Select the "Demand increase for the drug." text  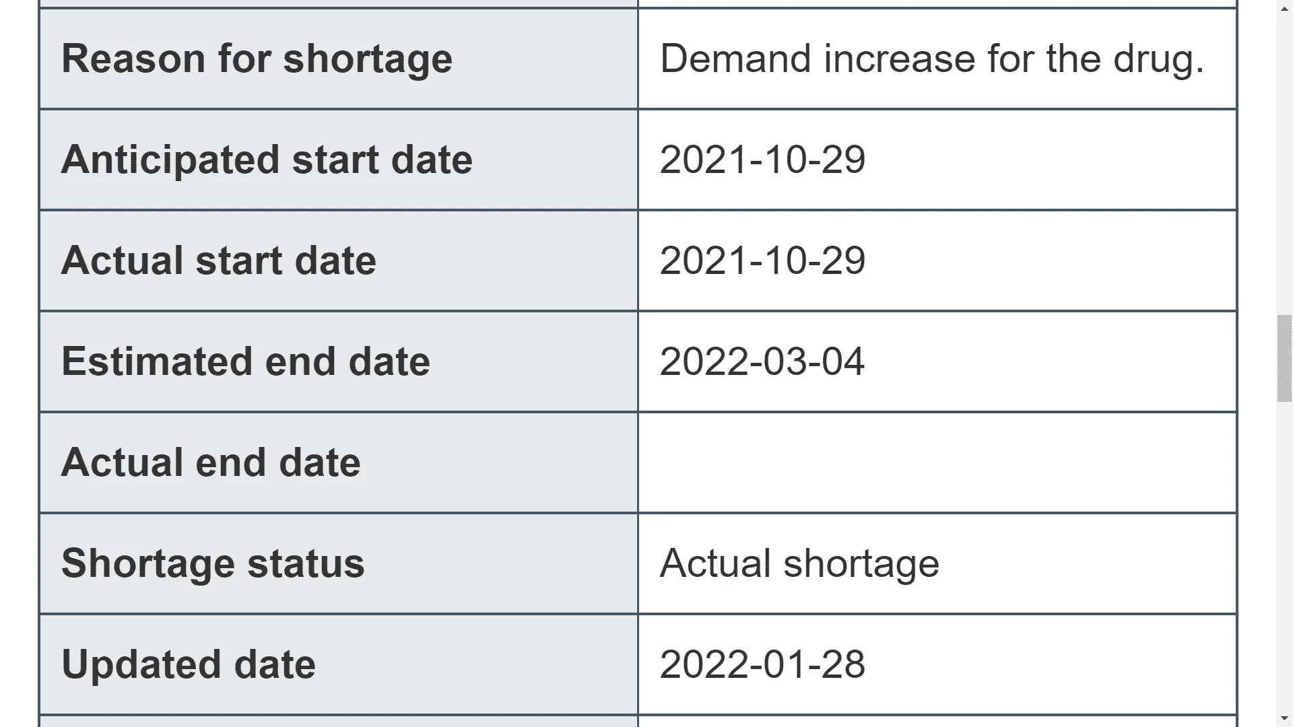(931, 59)
